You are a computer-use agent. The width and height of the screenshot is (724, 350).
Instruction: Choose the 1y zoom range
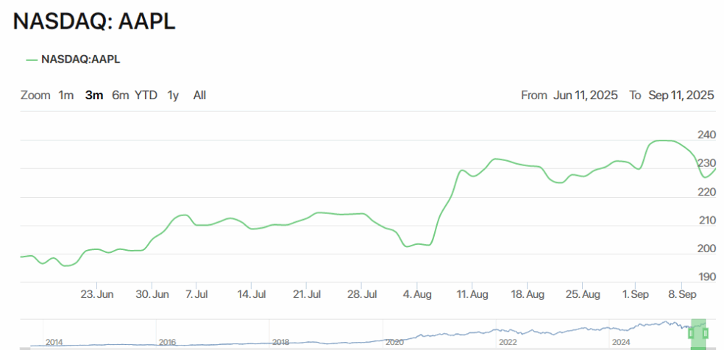point(173,96)
